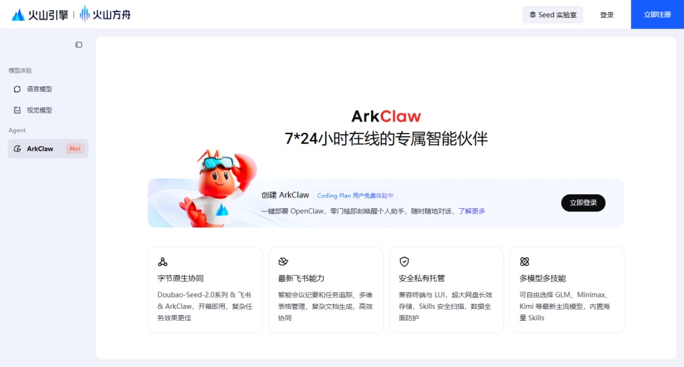The height and width of the screenshot is (367, 684).
Task: Click the ArkClaw sidebar icon
Action: click(x=17, y=149)
